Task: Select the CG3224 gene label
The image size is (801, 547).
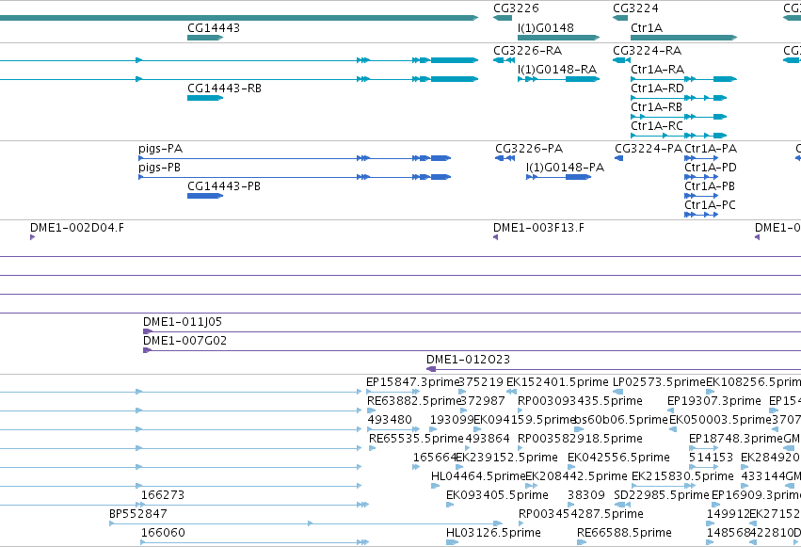Action: (x=635, y=8)
